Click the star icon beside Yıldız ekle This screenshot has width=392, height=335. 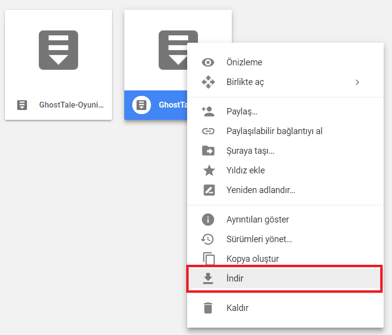point(209,170)
